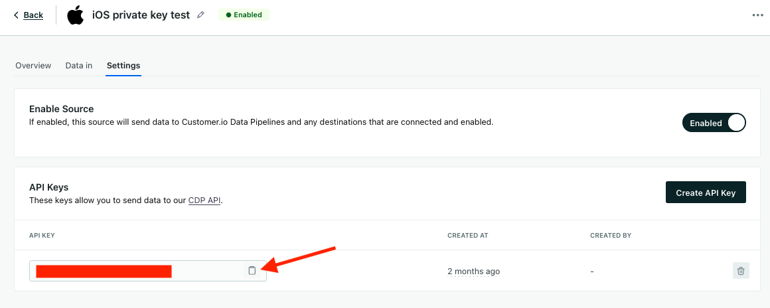770x308 pixels.
Task: Click the redacted API key field
Action: coord(133,271)
